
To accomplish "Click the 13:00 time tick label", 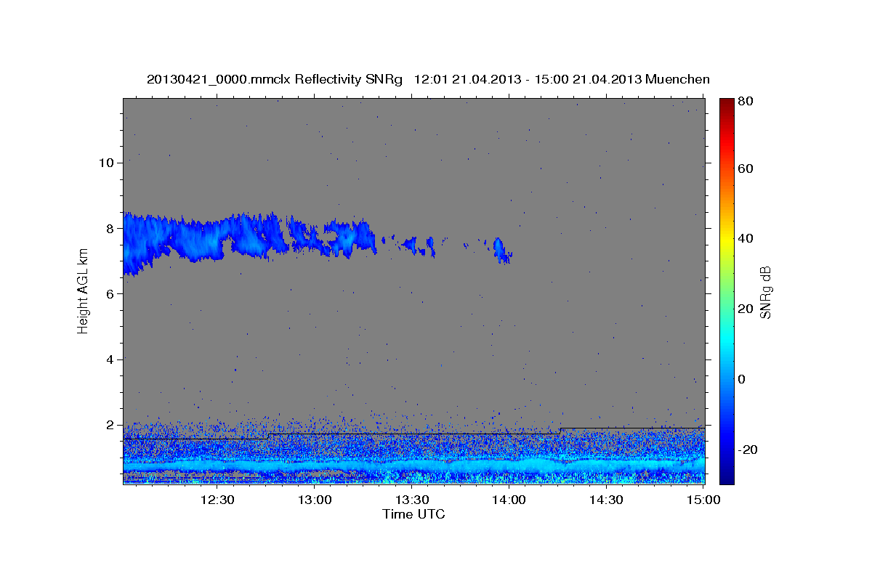I will pos(315,500).
